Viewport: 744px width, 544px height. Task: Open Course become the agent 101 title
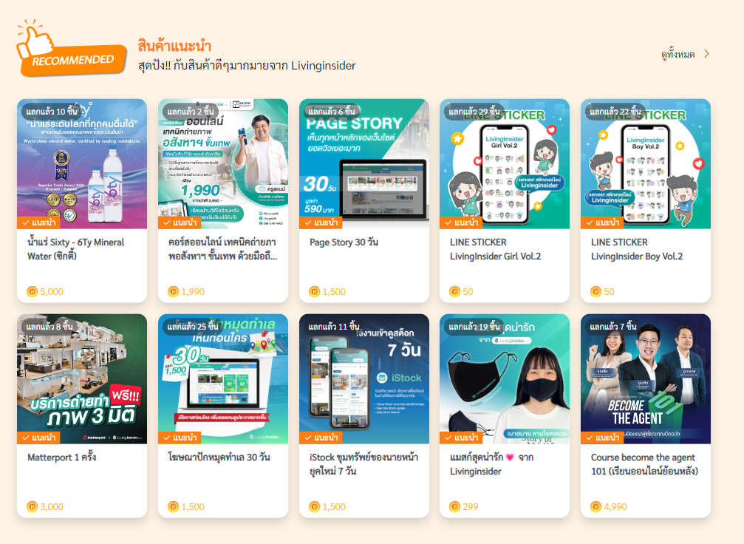[644, 464]
